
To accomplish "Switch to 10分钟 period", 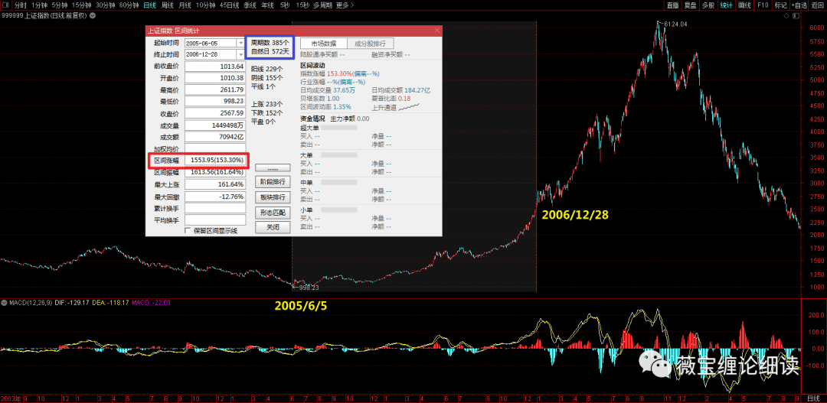I will 205,5.
